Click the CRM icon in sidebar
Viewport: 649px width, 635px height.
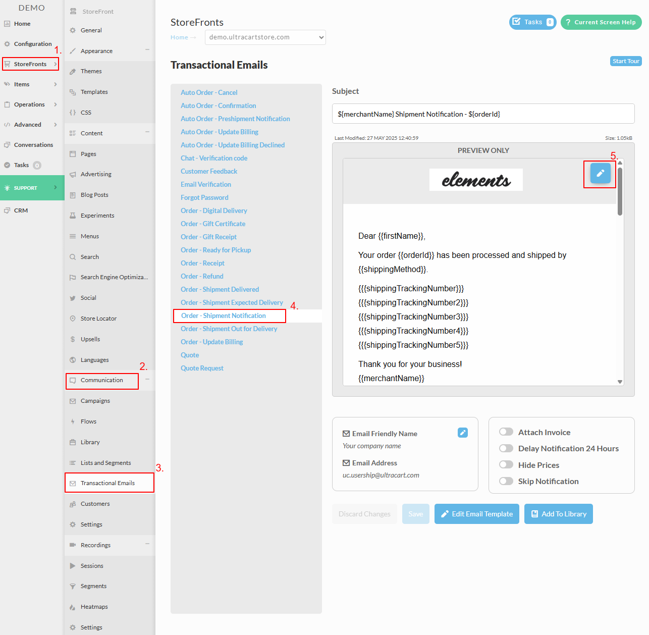(7, 210)
